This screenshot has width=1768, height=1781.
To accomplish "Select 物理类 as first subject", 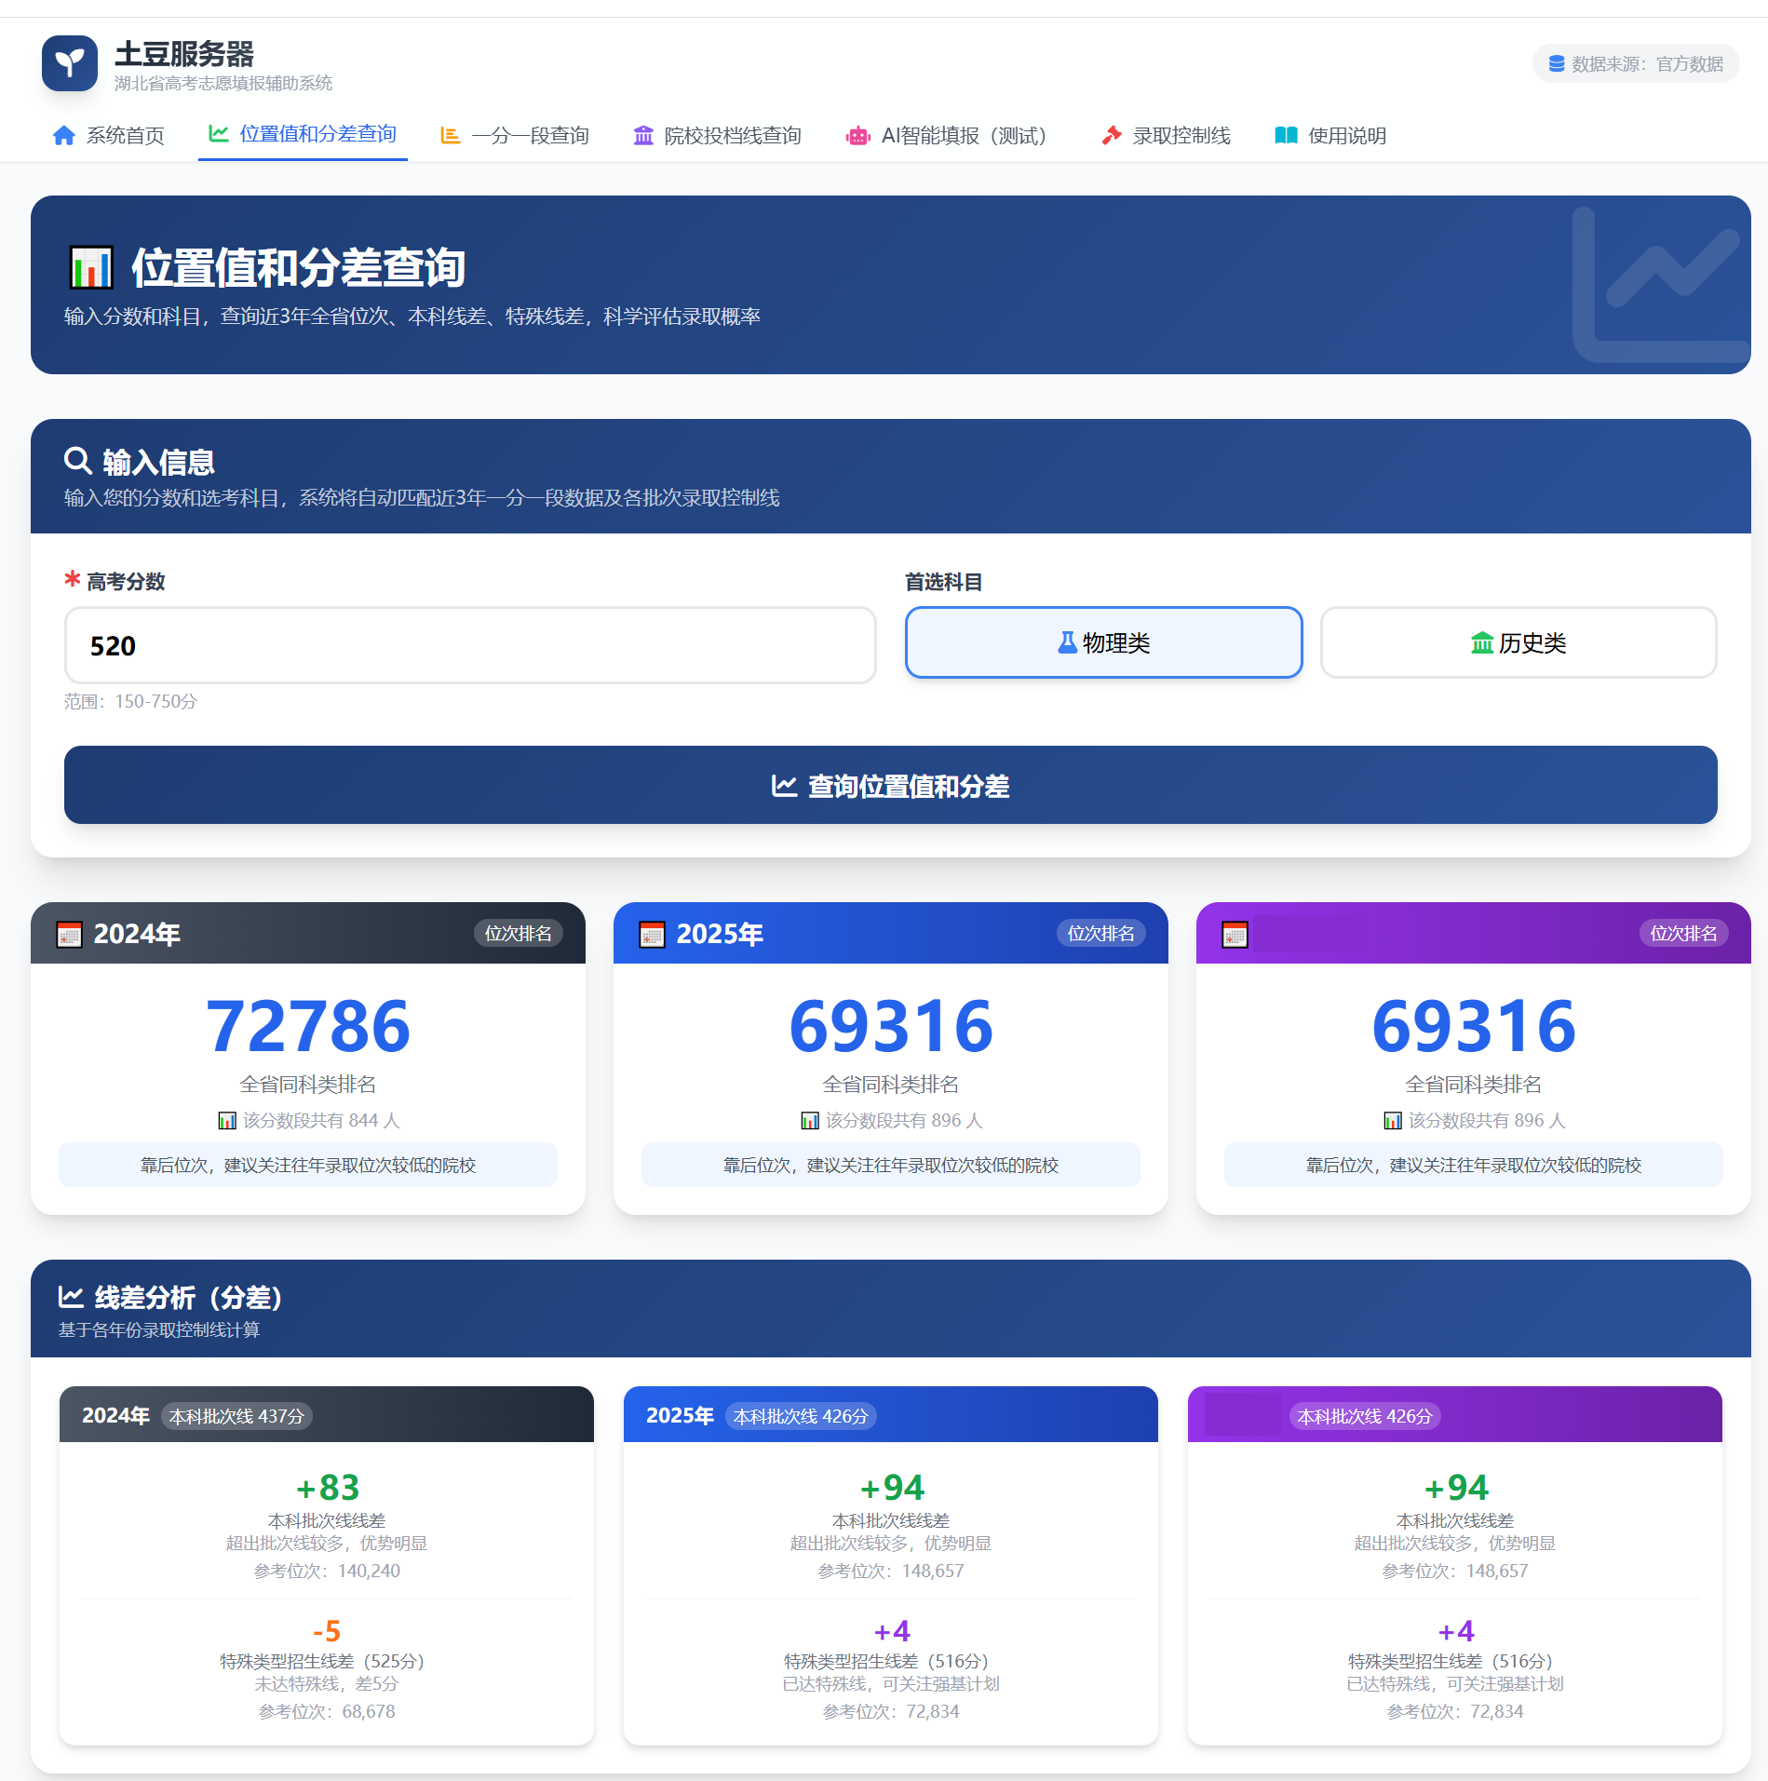I will pos(1103,642).
